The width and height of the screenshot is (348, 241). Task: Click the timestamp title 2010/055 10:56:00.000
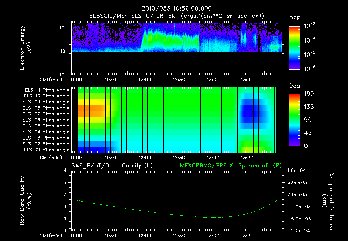177,9
